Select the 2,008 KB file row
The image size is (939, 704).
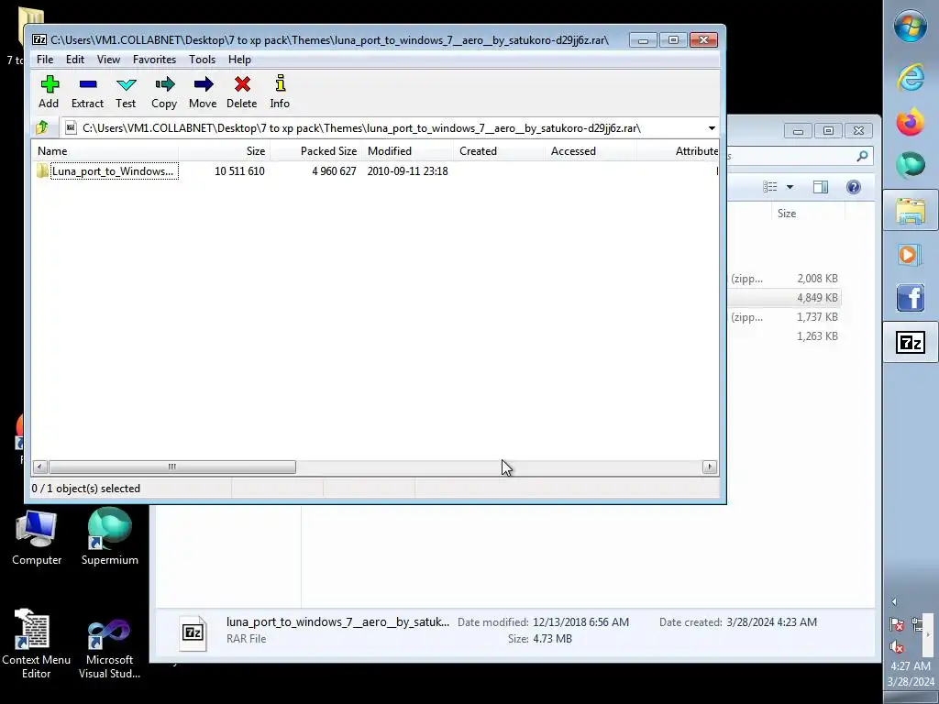click(x=785, y=279)
